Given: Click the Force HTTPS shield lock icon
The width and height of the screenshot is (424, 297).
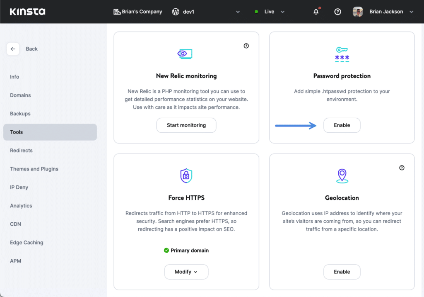Looking at the screenshot, I should tap(186, 175).
